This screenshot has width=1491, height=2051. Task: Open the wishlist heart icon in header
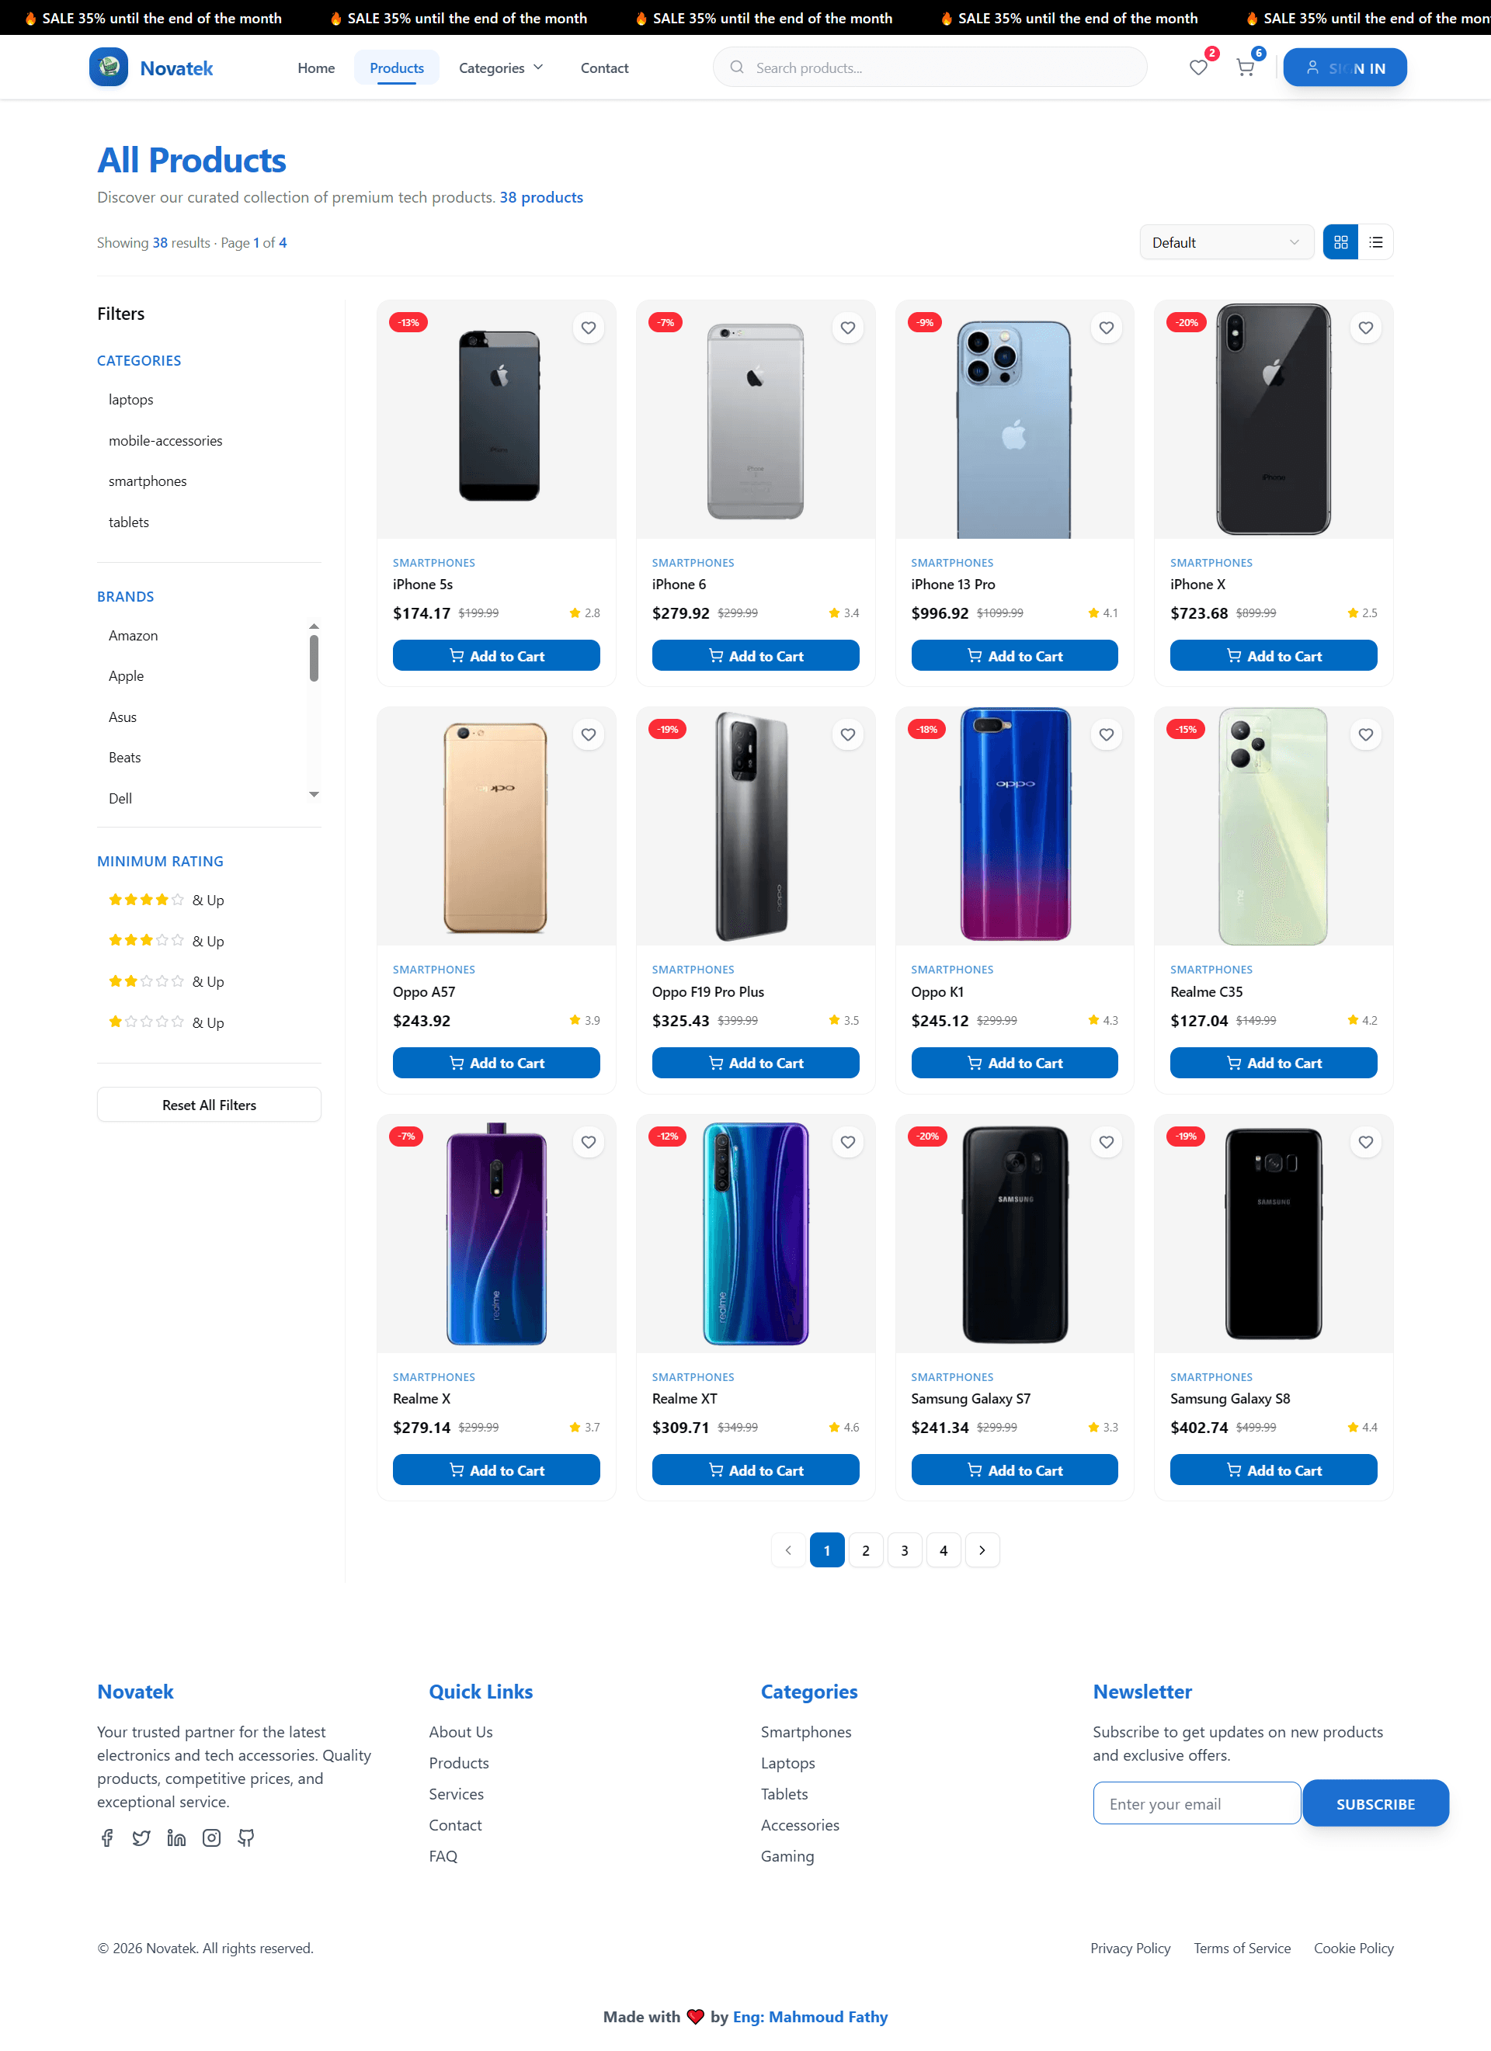(x=1199, y=67)
